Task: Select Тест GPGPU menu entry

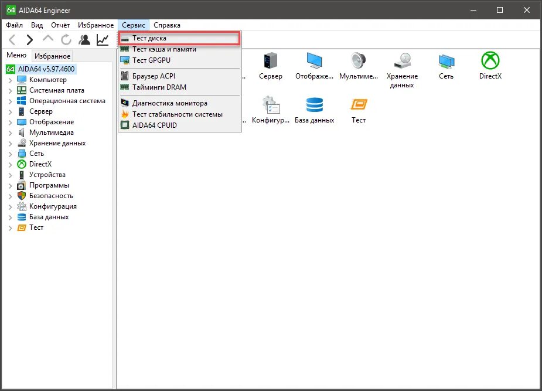Action: click(179, 60)
